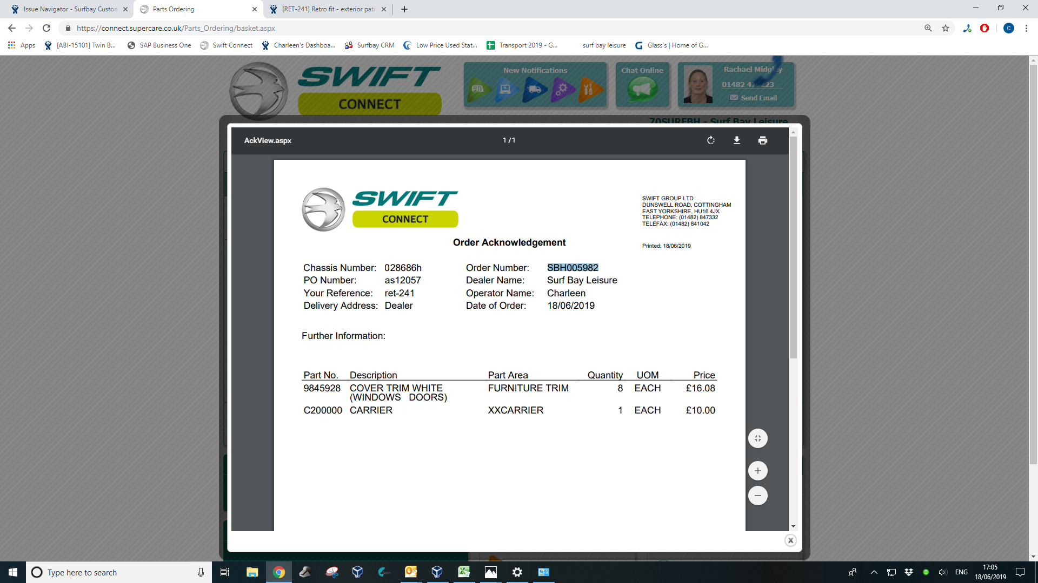
Task: Download the order acknowledgement PDF
Action: pos(736,140)
